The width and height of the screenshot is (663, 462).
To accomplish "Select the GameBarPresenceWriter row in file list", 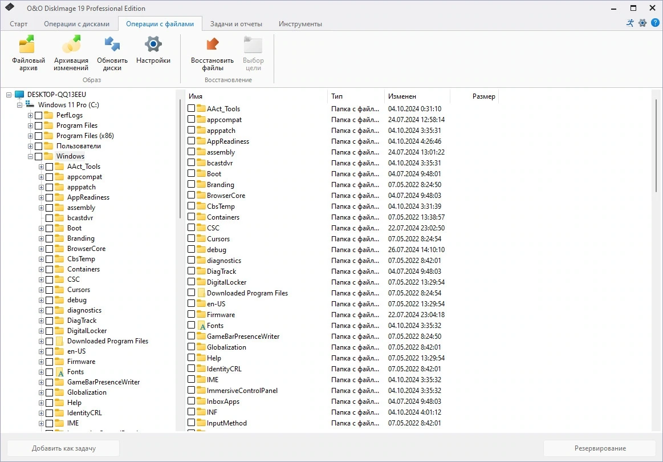I will tap(243, 337).
